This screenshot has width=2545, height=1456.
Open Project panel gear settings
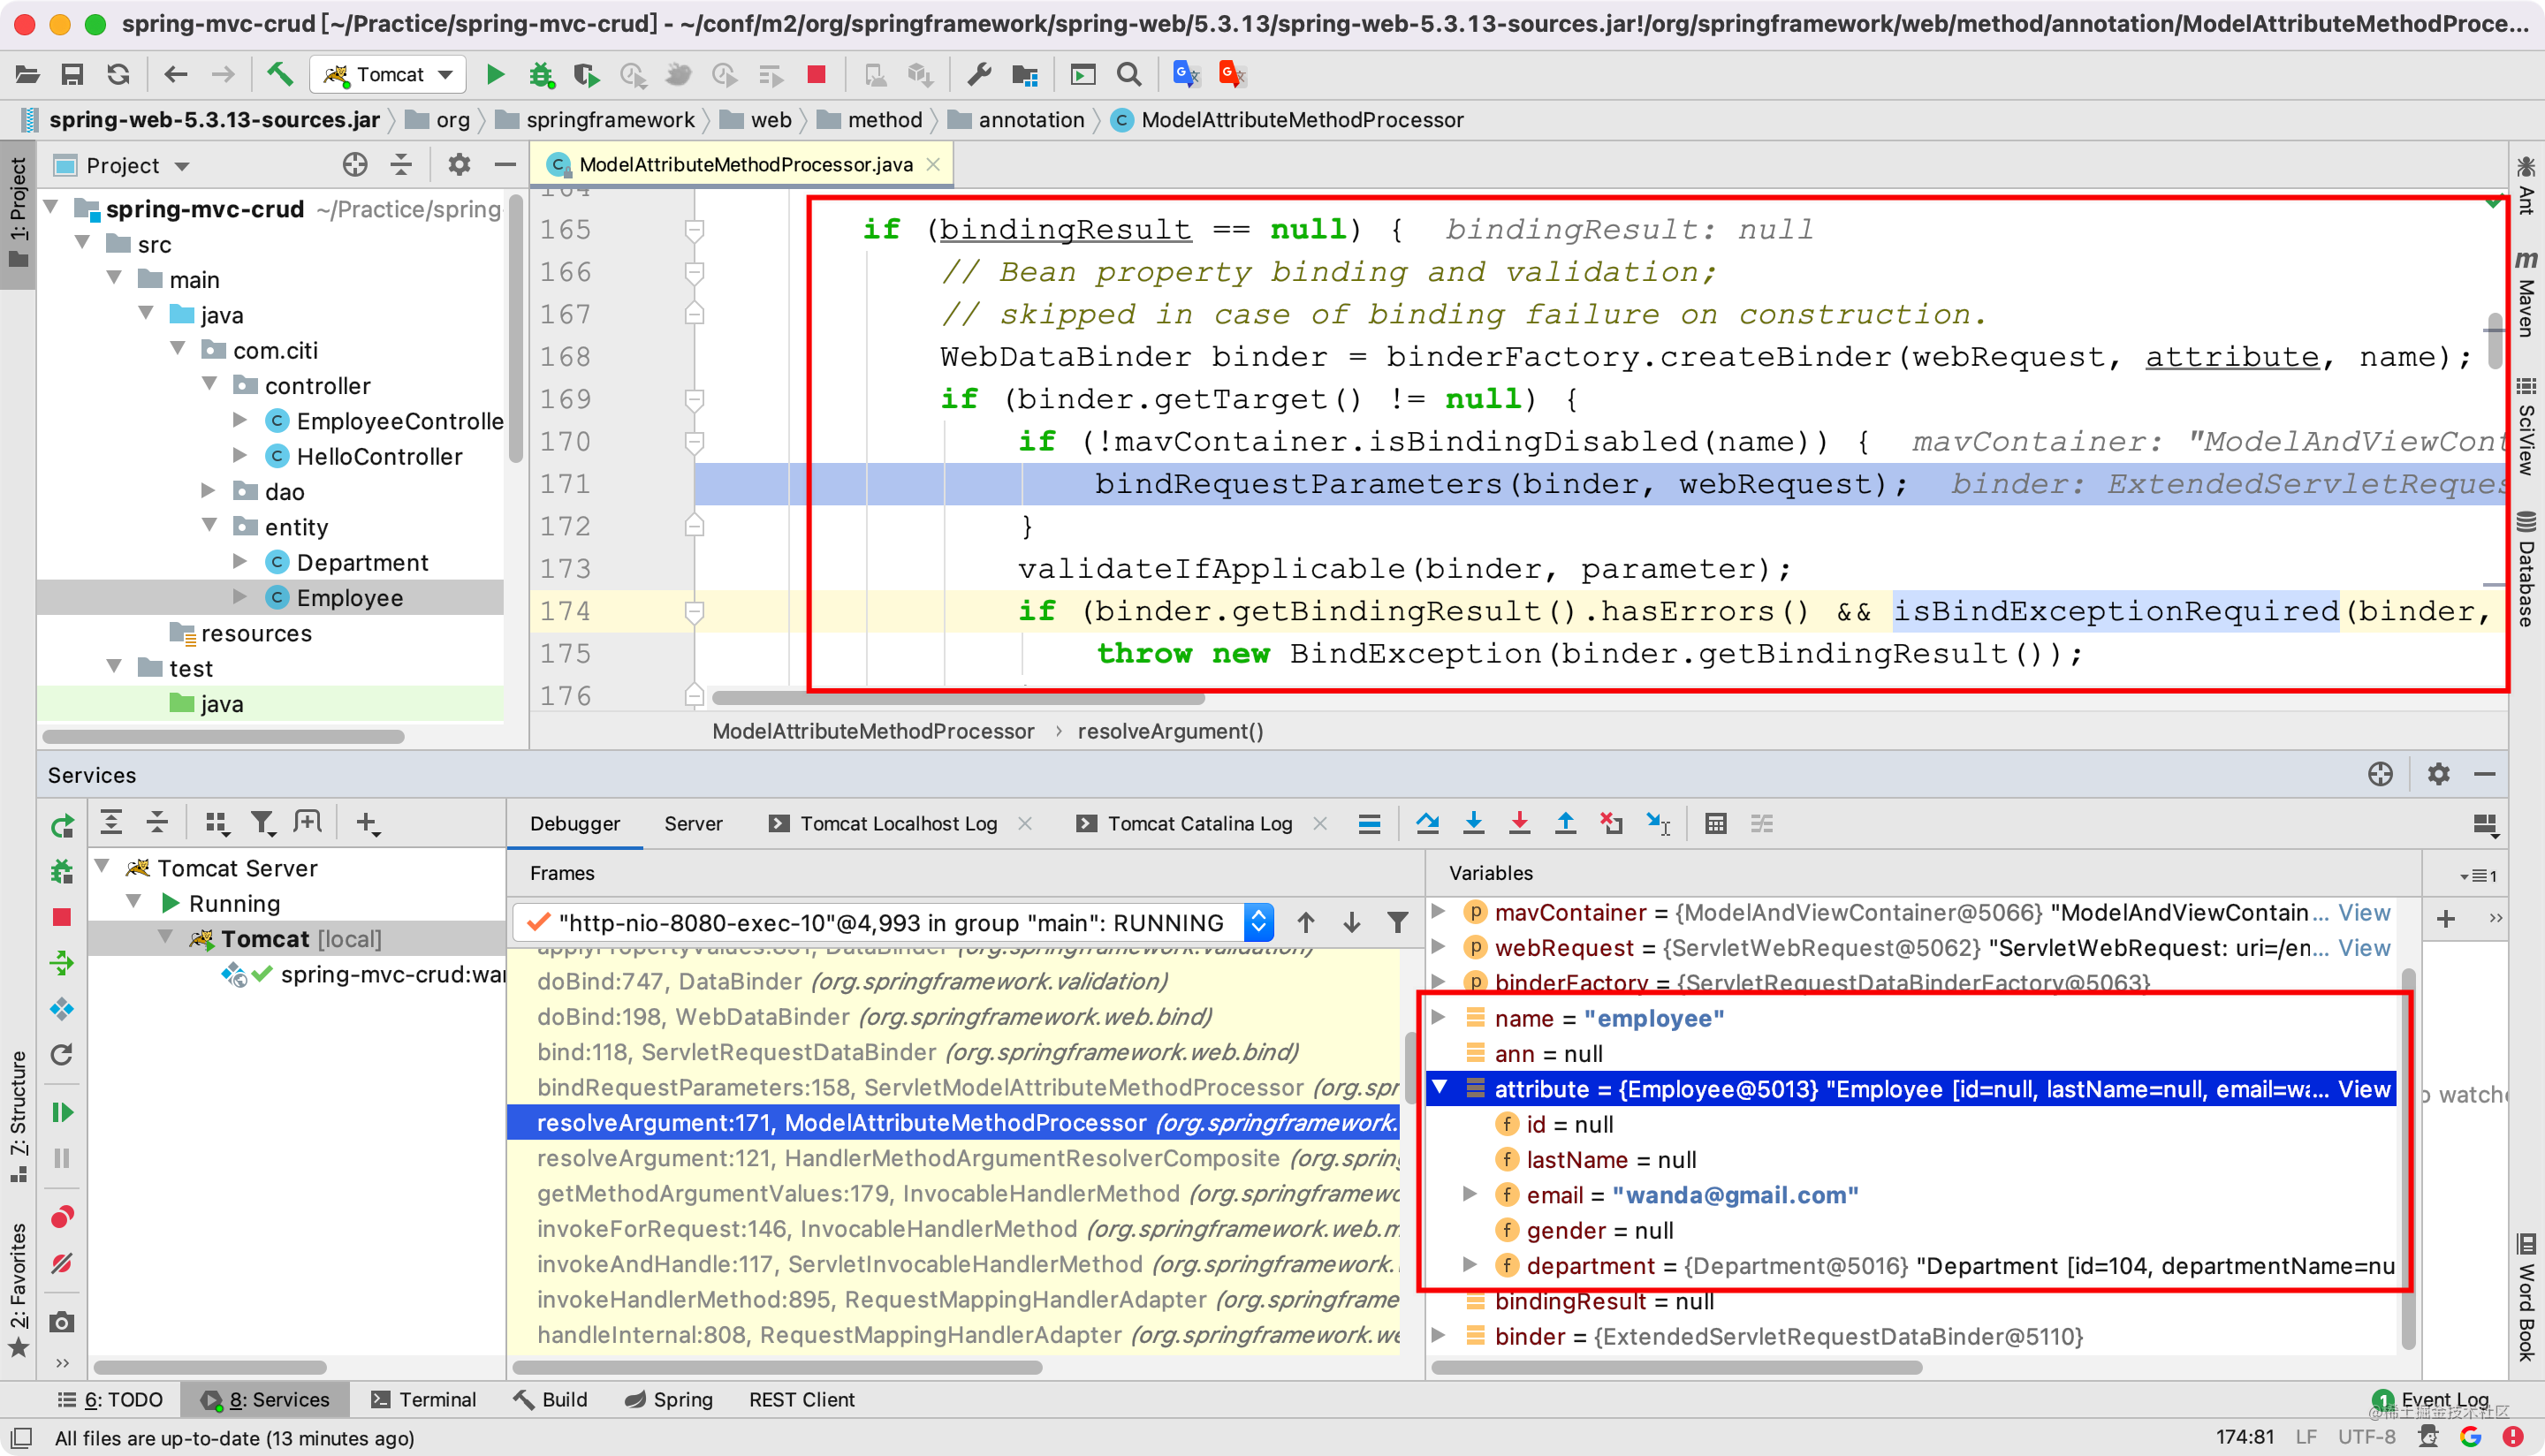click(x=459, y=164)
